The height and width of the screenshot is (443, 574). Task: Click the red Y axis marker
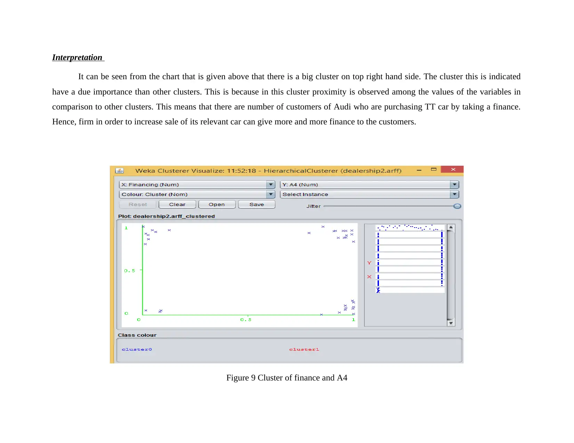click(369, 263)
